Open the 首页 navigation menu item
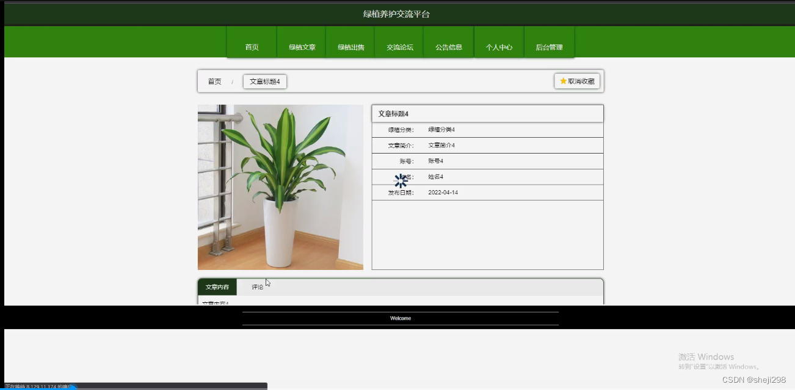The height and width of the screenshot is (390, 795). pos(252,46)
